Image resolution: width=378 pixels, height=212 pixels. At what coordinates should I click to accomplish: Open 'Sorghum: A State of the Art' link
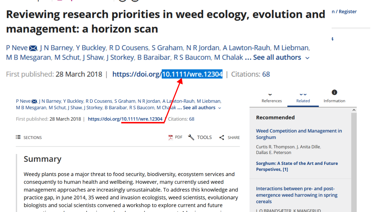[x=297, y=166]
